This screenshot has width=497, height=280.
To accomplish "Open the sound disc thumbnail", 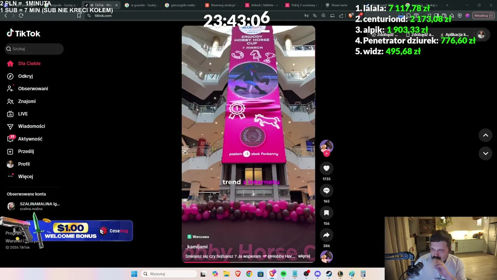I will [326, 257].
